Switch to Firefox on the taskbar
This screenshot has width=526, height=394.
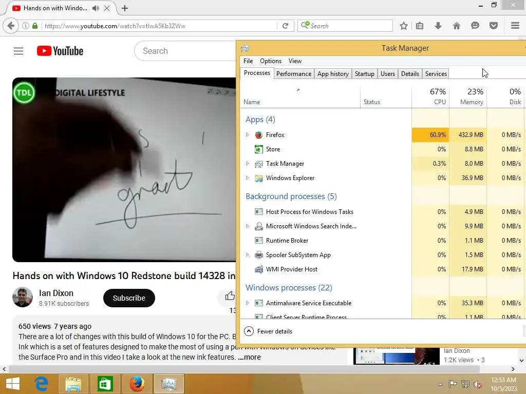click(137, 384)
